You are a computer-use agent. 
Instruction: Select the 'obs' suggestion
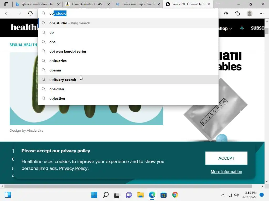128,42
